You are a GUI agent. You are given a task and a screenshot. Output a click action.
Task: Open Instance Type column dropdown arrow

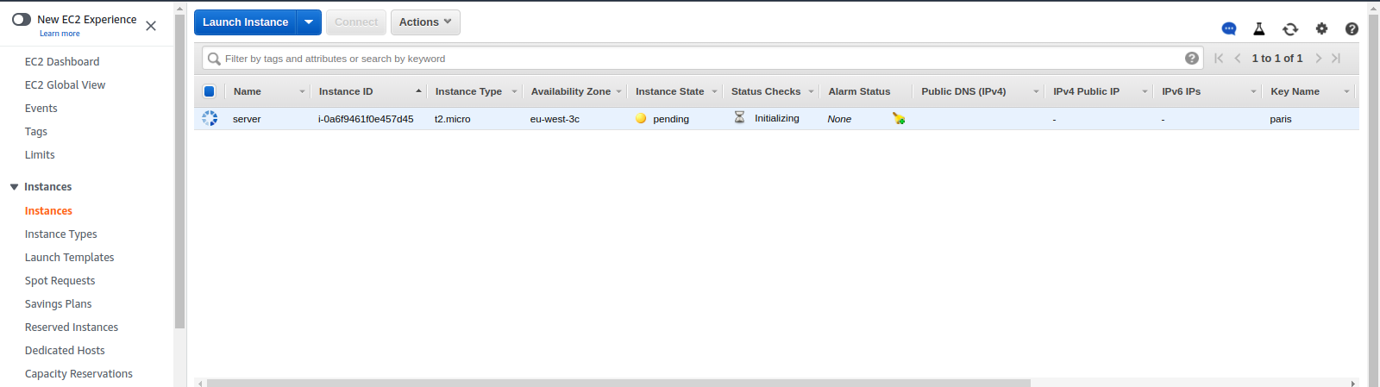[x=514, y=91]
